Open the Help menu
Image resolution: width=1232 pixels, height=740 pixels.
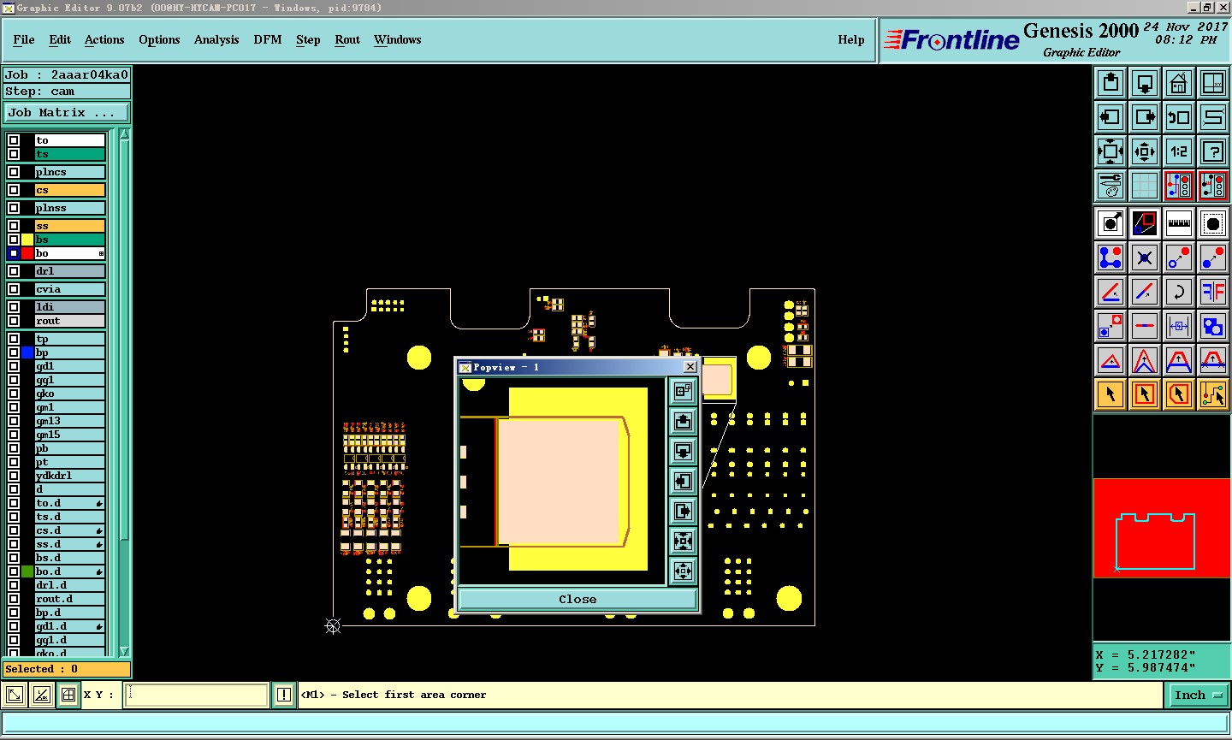click(x=851, y=39)
